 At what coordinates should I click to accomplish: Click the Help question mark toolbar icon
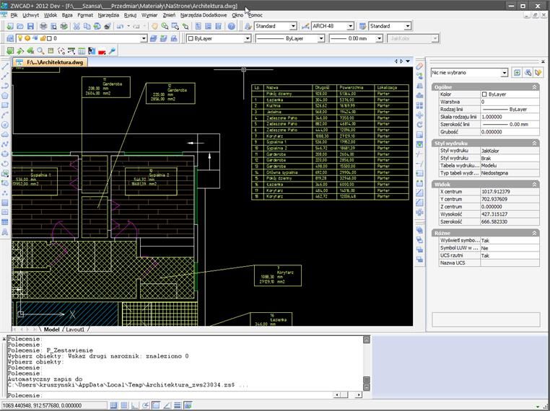click(x=232, y=26)
